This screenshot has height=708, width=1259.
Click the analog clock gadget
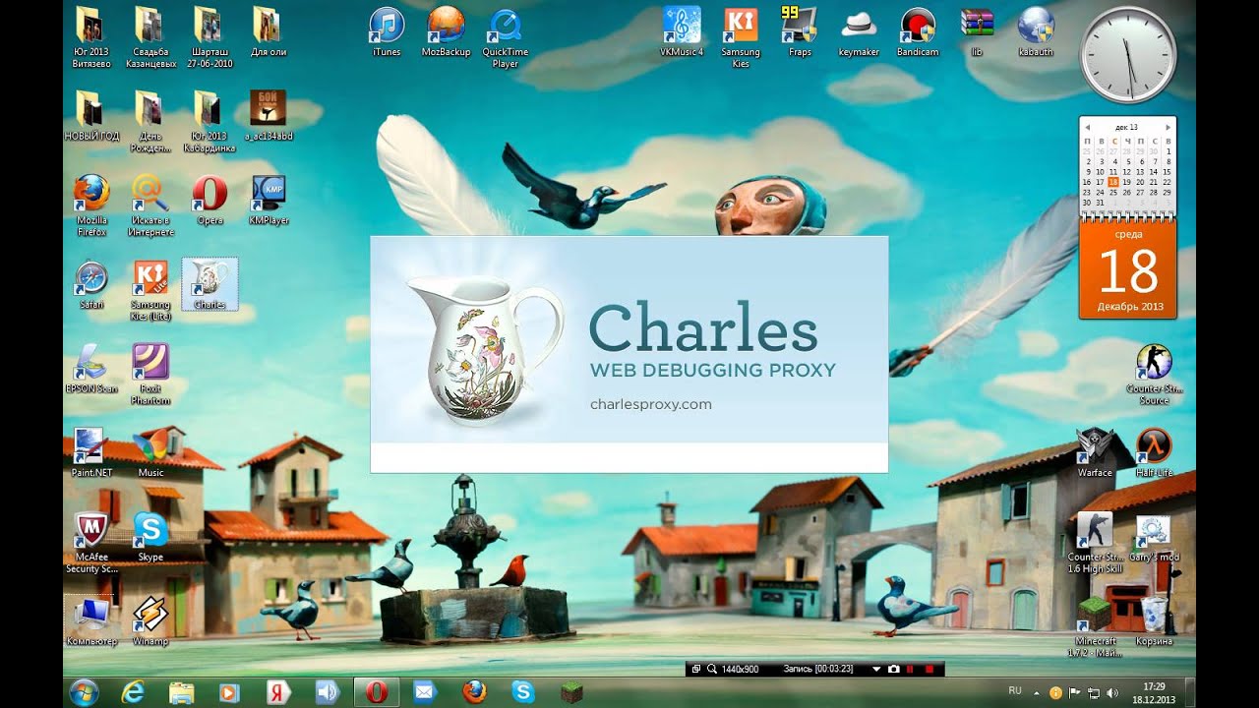(x=1127, y=55)
